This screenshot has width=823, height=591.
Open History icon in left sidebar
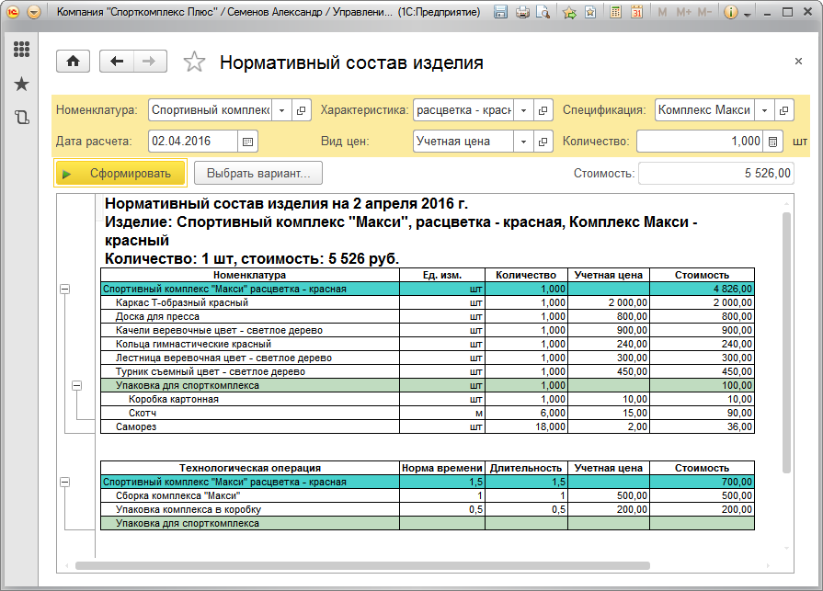21,117
